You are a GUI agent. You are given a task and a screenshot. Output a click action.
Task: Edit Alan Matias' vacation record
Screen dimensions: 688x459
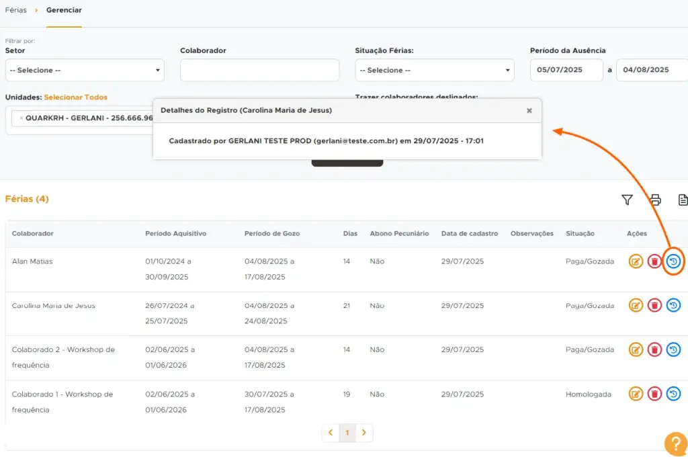(x=635, y=261)
